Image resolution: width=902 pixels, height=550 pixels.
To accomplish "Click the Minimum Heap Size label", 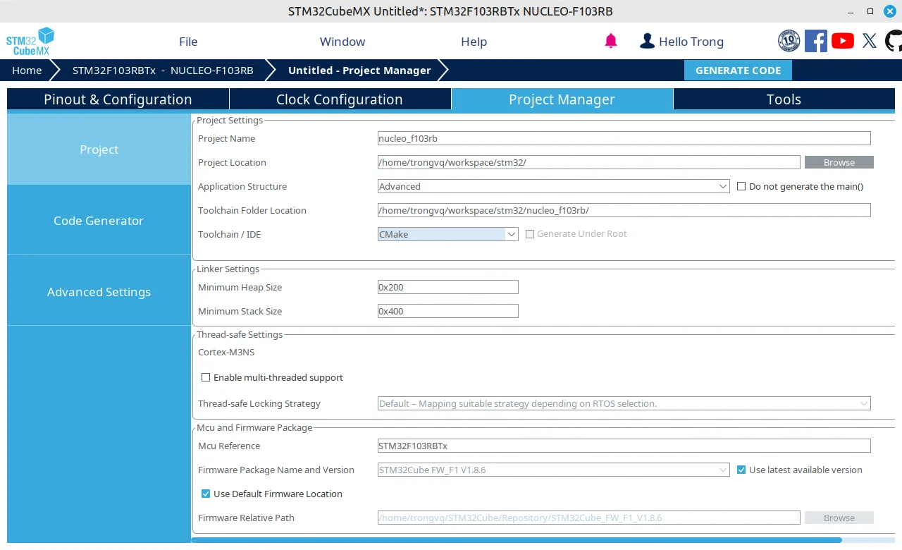I will pyautogui.click(x=240, y=287).
